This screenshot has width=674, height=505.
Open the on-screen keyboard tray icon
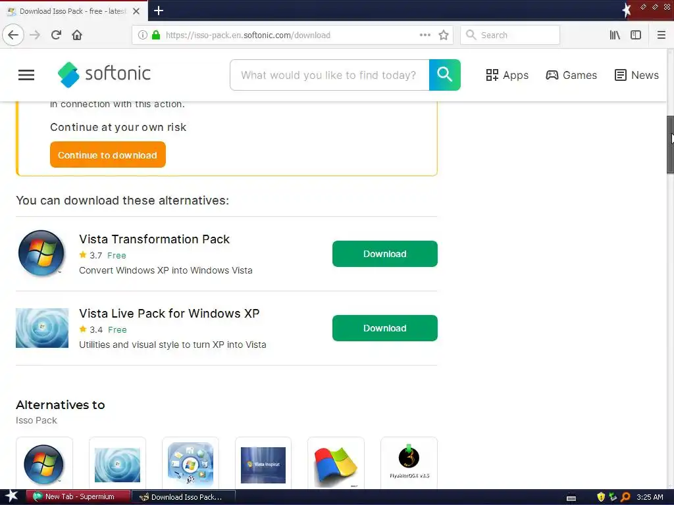pyautogui.click(x=571, y=498)
